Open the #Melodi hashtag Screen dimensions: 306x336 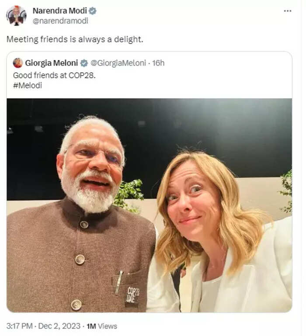[28, 86]
